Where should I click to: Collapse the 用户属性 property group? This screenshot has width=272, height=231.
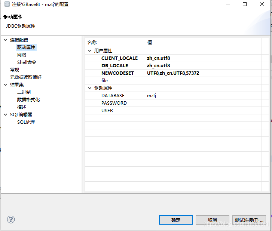tap(90, 51)
